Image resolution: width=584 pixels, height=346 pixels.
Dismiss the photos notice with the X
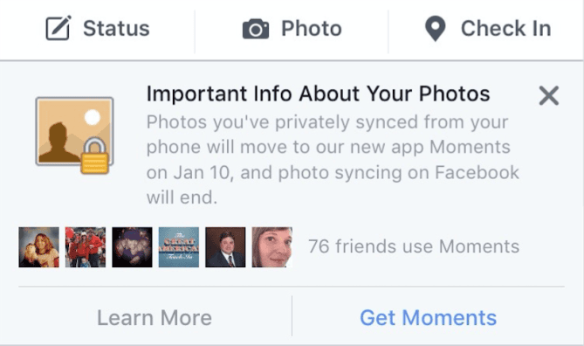click(x=548, y=96)
